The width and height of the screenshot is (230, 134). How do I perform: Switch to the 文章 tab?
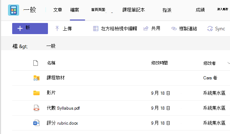[x=58, y=10]
